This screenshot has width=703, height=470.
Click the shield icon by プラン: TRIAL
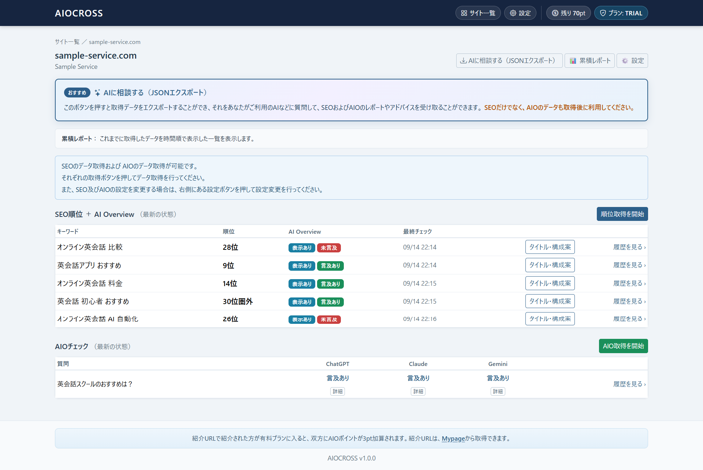pyautogui.click(x=603, y=13)
